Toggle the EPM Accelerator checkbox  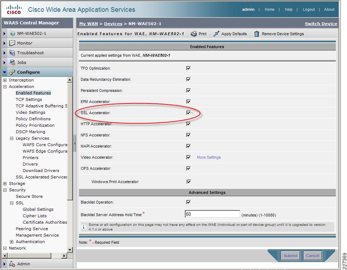pos(188,102)
